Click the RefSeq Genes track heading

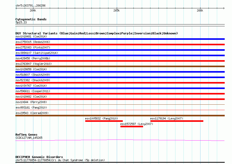[26, 135]
